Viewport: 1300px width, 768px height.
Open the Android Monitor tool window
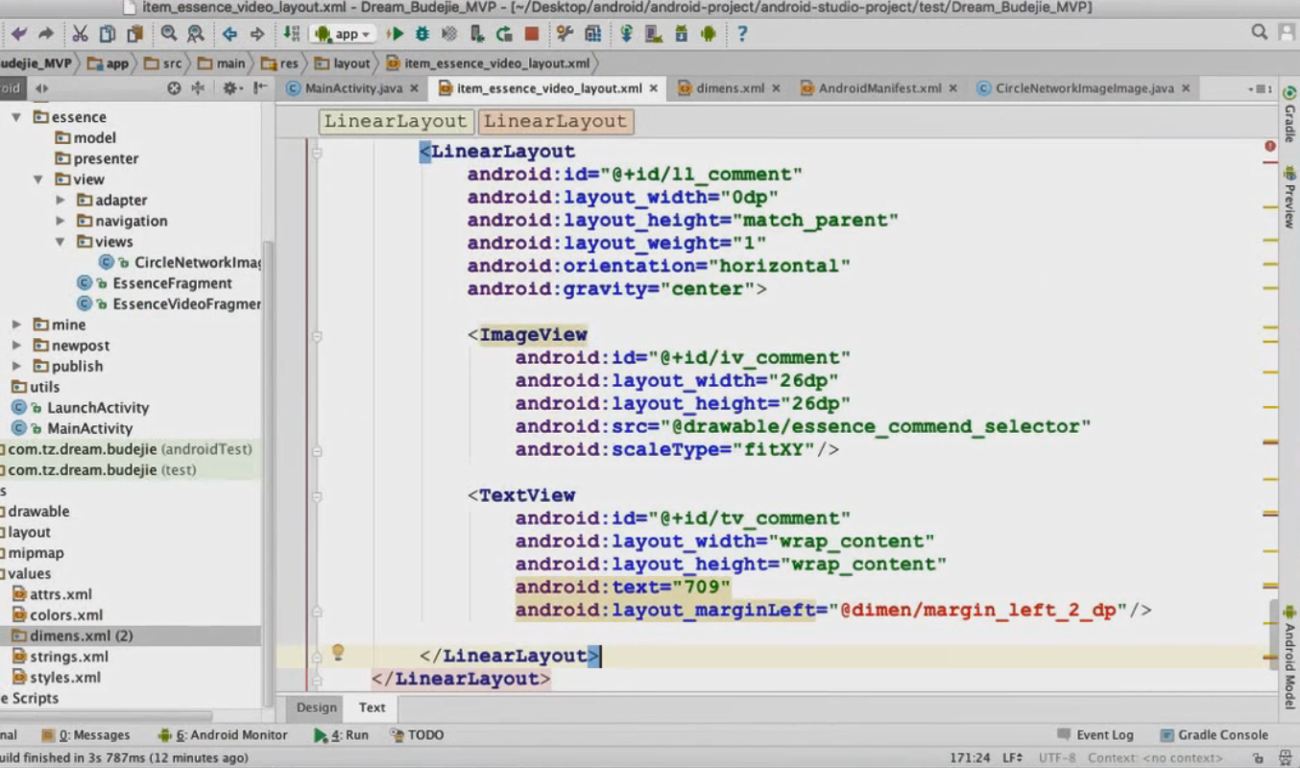[x=223, y=735]
